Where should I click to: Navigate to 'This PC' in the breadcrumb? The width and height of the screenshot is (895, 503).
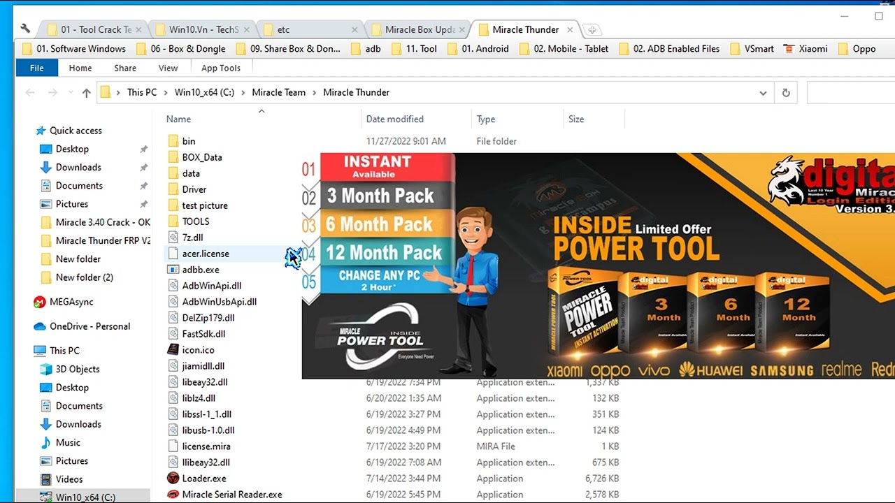(x=142, y=92)
